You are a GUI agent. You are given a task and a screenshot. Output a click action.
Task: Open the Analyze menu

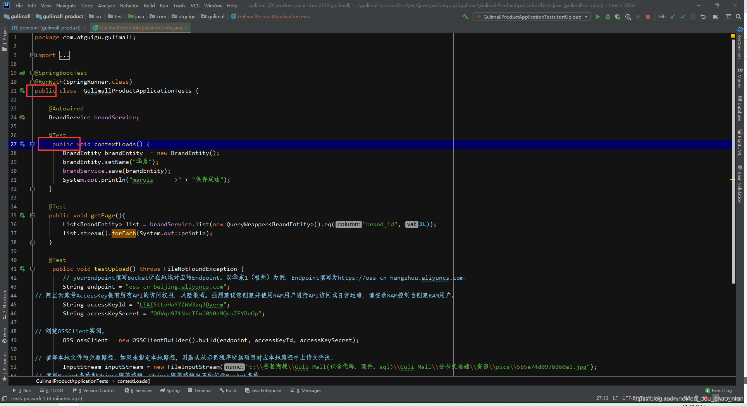tap(106, 5)
